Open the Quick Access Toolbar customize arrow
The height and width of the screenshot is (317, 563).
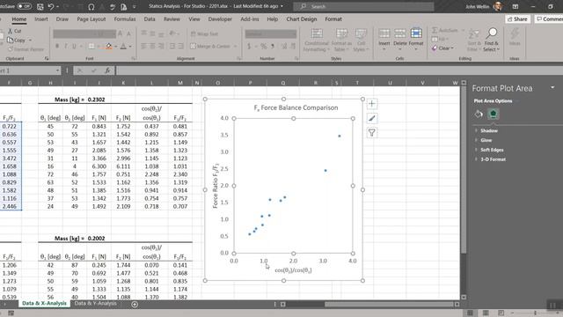pos(135,6)
